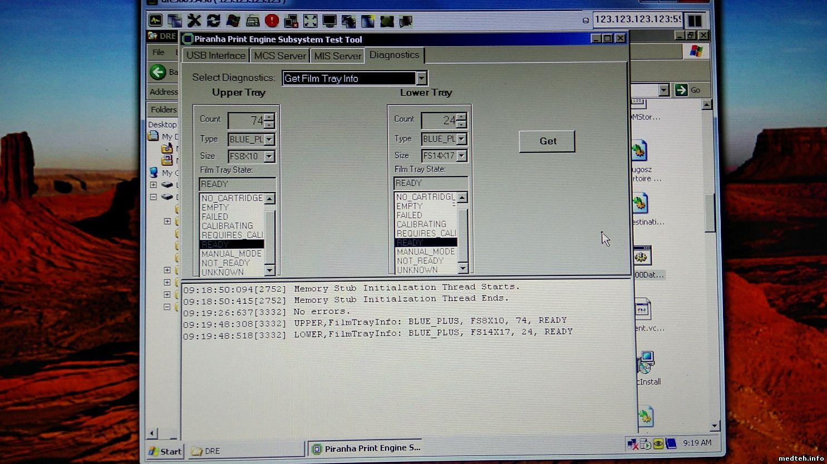The width and height of the screenshot is (827, 464).
Task: Click the IP address field 123.123.123.123
Action: [637, 19]
